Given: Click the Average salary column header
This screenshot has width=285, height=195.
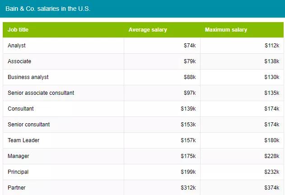Looking at the screenshot, I should [148, 30].
